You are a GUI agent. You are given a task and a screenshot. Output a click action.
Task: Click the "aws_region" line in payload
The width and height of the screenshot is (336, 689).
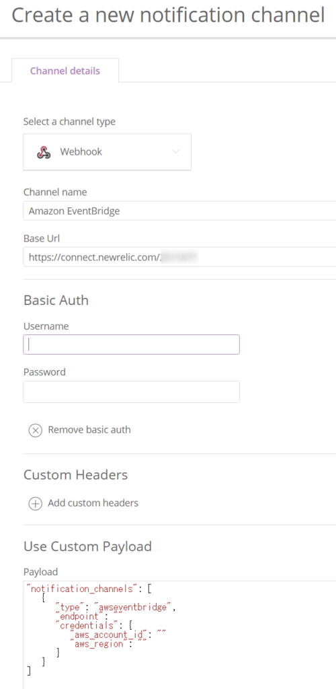[x=110, y=644]
